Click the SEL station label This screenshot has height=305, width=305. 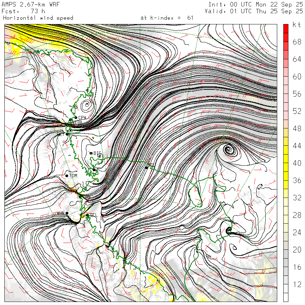click(x=94, y=215)
